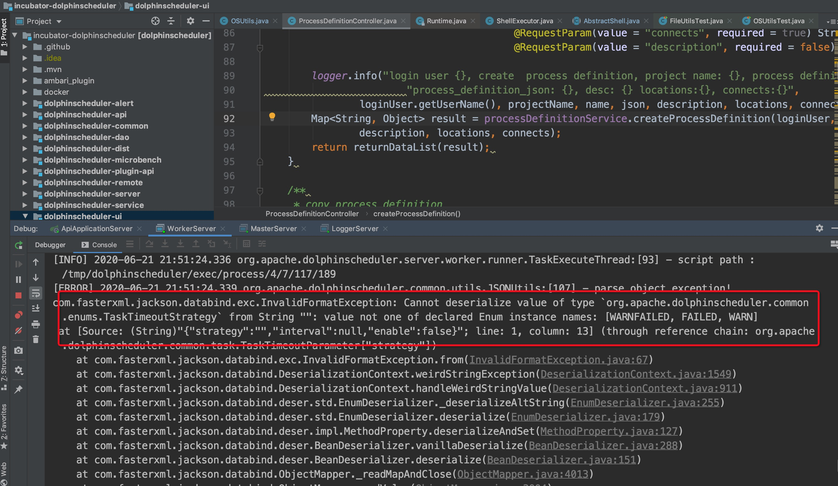
Task: Expand the dolphinscheduler-api module folder
Action: pyautogui.click(x=25, y=115)
